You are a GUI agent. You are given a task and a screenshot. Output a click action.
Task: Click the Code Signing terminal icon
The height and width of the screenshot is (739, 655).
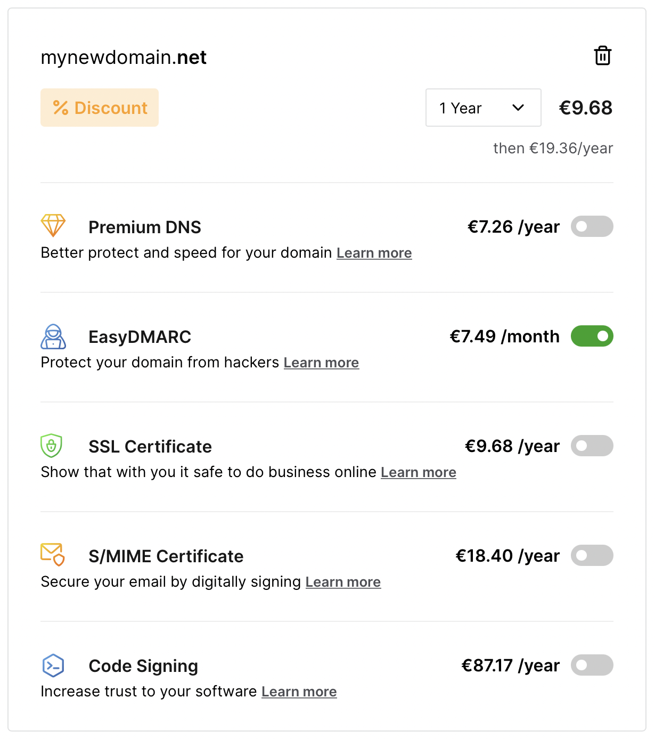(53, 666)
